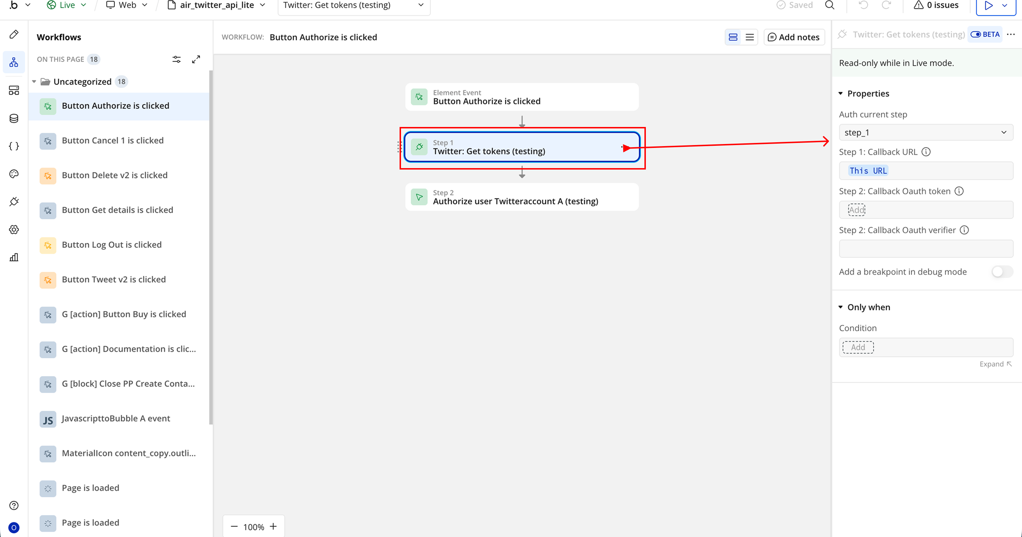Screen dimensions: 1022x537
Task: Toggle the BETA switch
Action: 976,34
